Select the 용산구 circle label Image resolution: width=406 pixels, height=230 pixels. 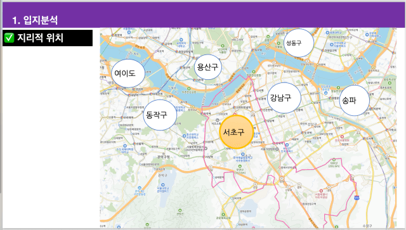click(207, 67)
